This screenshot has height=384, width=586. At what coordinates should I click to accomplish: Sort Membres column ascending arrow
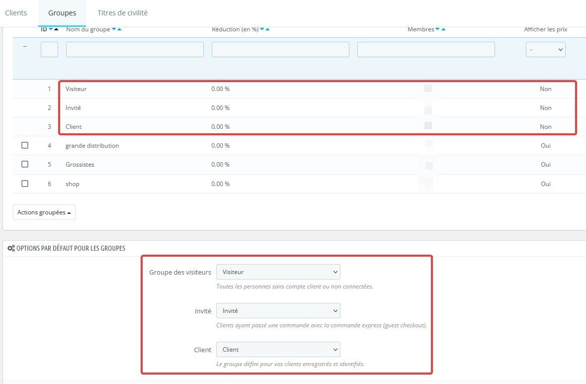tap(443, 29)
